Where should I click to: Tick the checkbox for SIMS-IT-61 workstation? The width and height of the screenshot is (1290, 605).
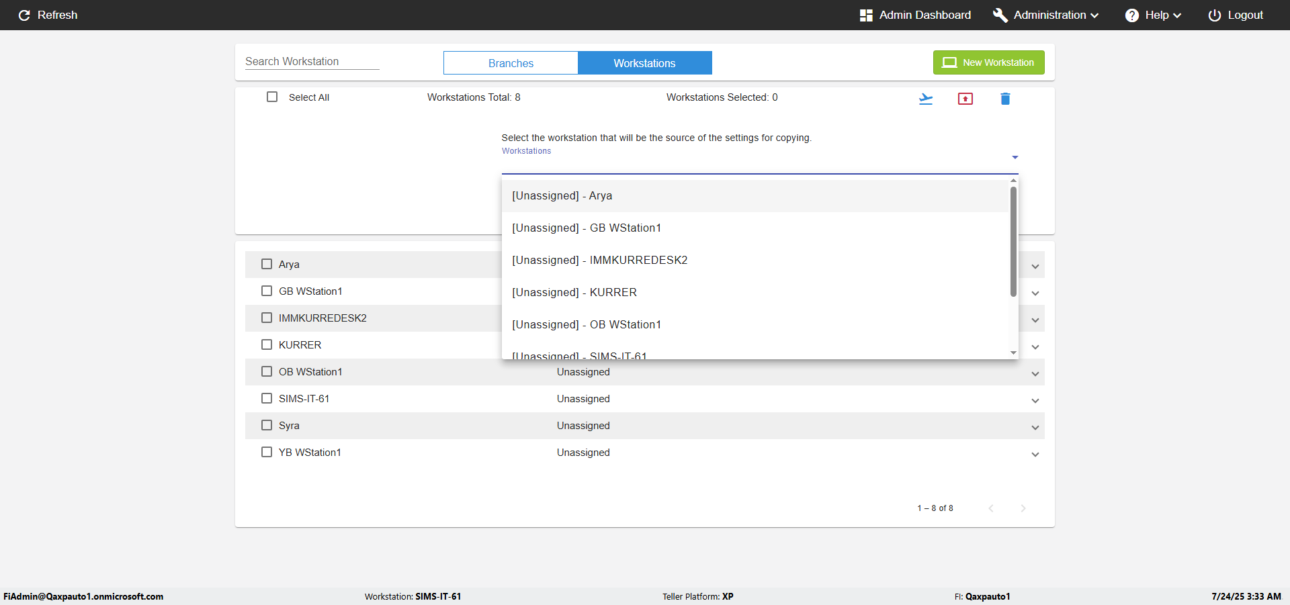267,398
